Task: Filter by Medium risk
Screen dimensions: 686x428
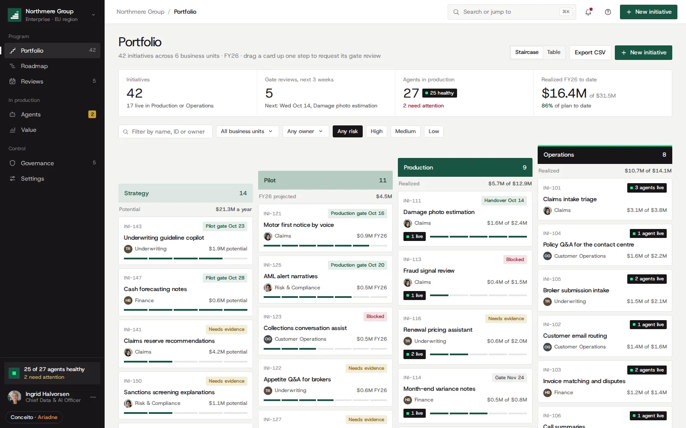Action: [406, 131]
